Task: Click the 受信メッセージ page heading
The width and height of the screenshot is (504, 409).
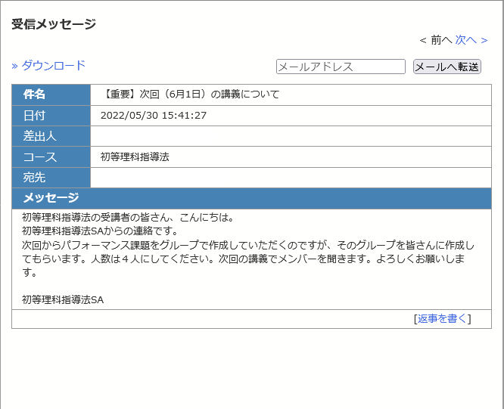Action: click(x=54, y=24)
